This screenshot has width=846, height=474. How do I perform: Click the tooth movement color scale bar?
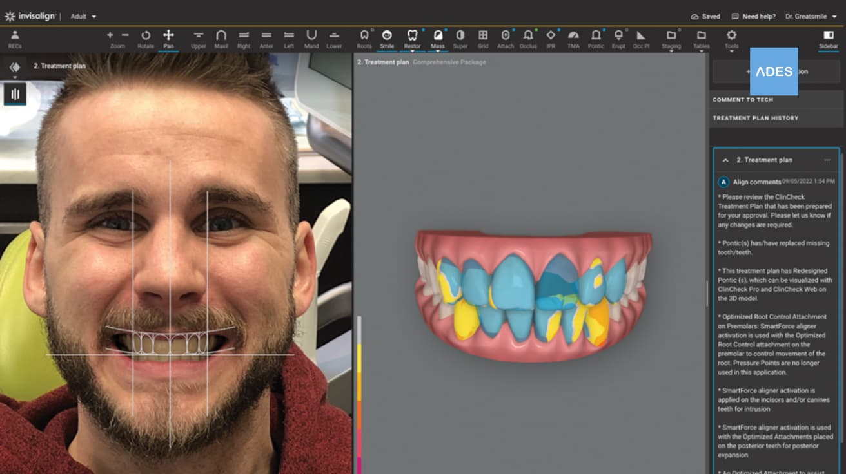pos(359,394)
